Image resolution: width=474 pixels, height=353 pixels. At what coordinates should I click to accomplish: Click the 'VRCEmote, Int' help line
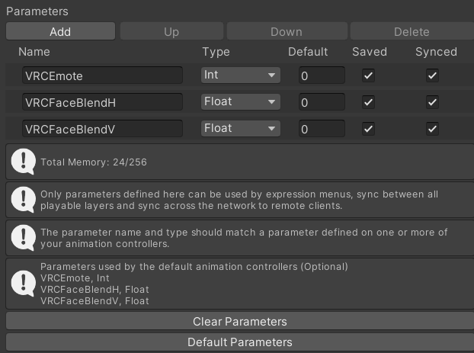tap(75, 278)
